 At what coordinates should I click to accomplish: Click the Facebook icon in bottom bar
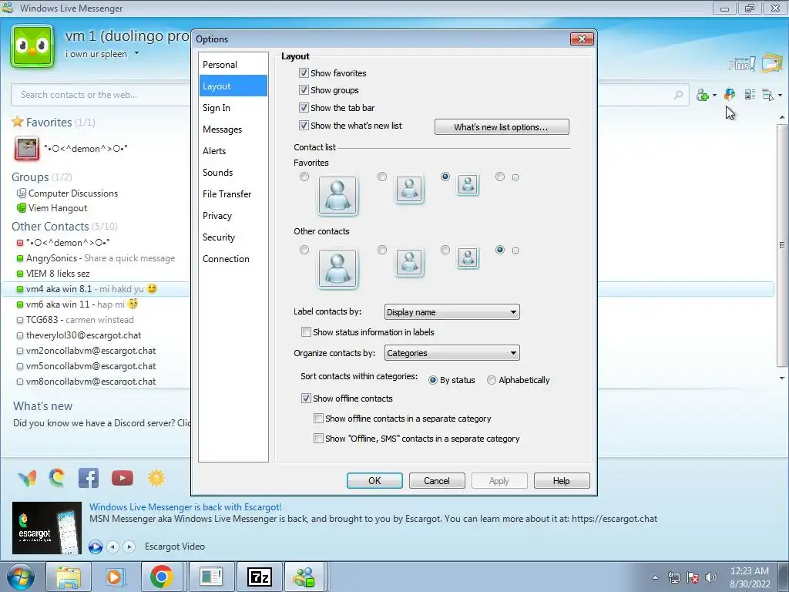pyautogui.click(x=89, y=478)
